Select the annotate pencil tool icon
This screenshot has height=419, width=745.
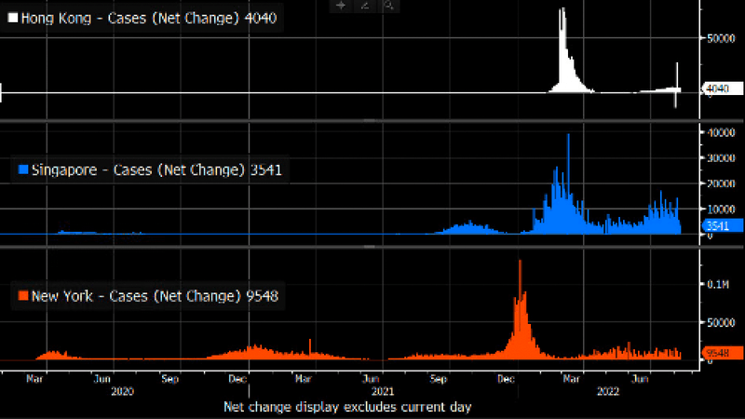[x=364, y=6]
